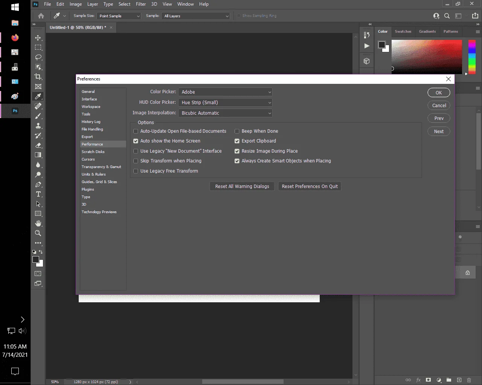Go to Next preferences page
This screenshot has width=482, height=385.
[439, 132]
